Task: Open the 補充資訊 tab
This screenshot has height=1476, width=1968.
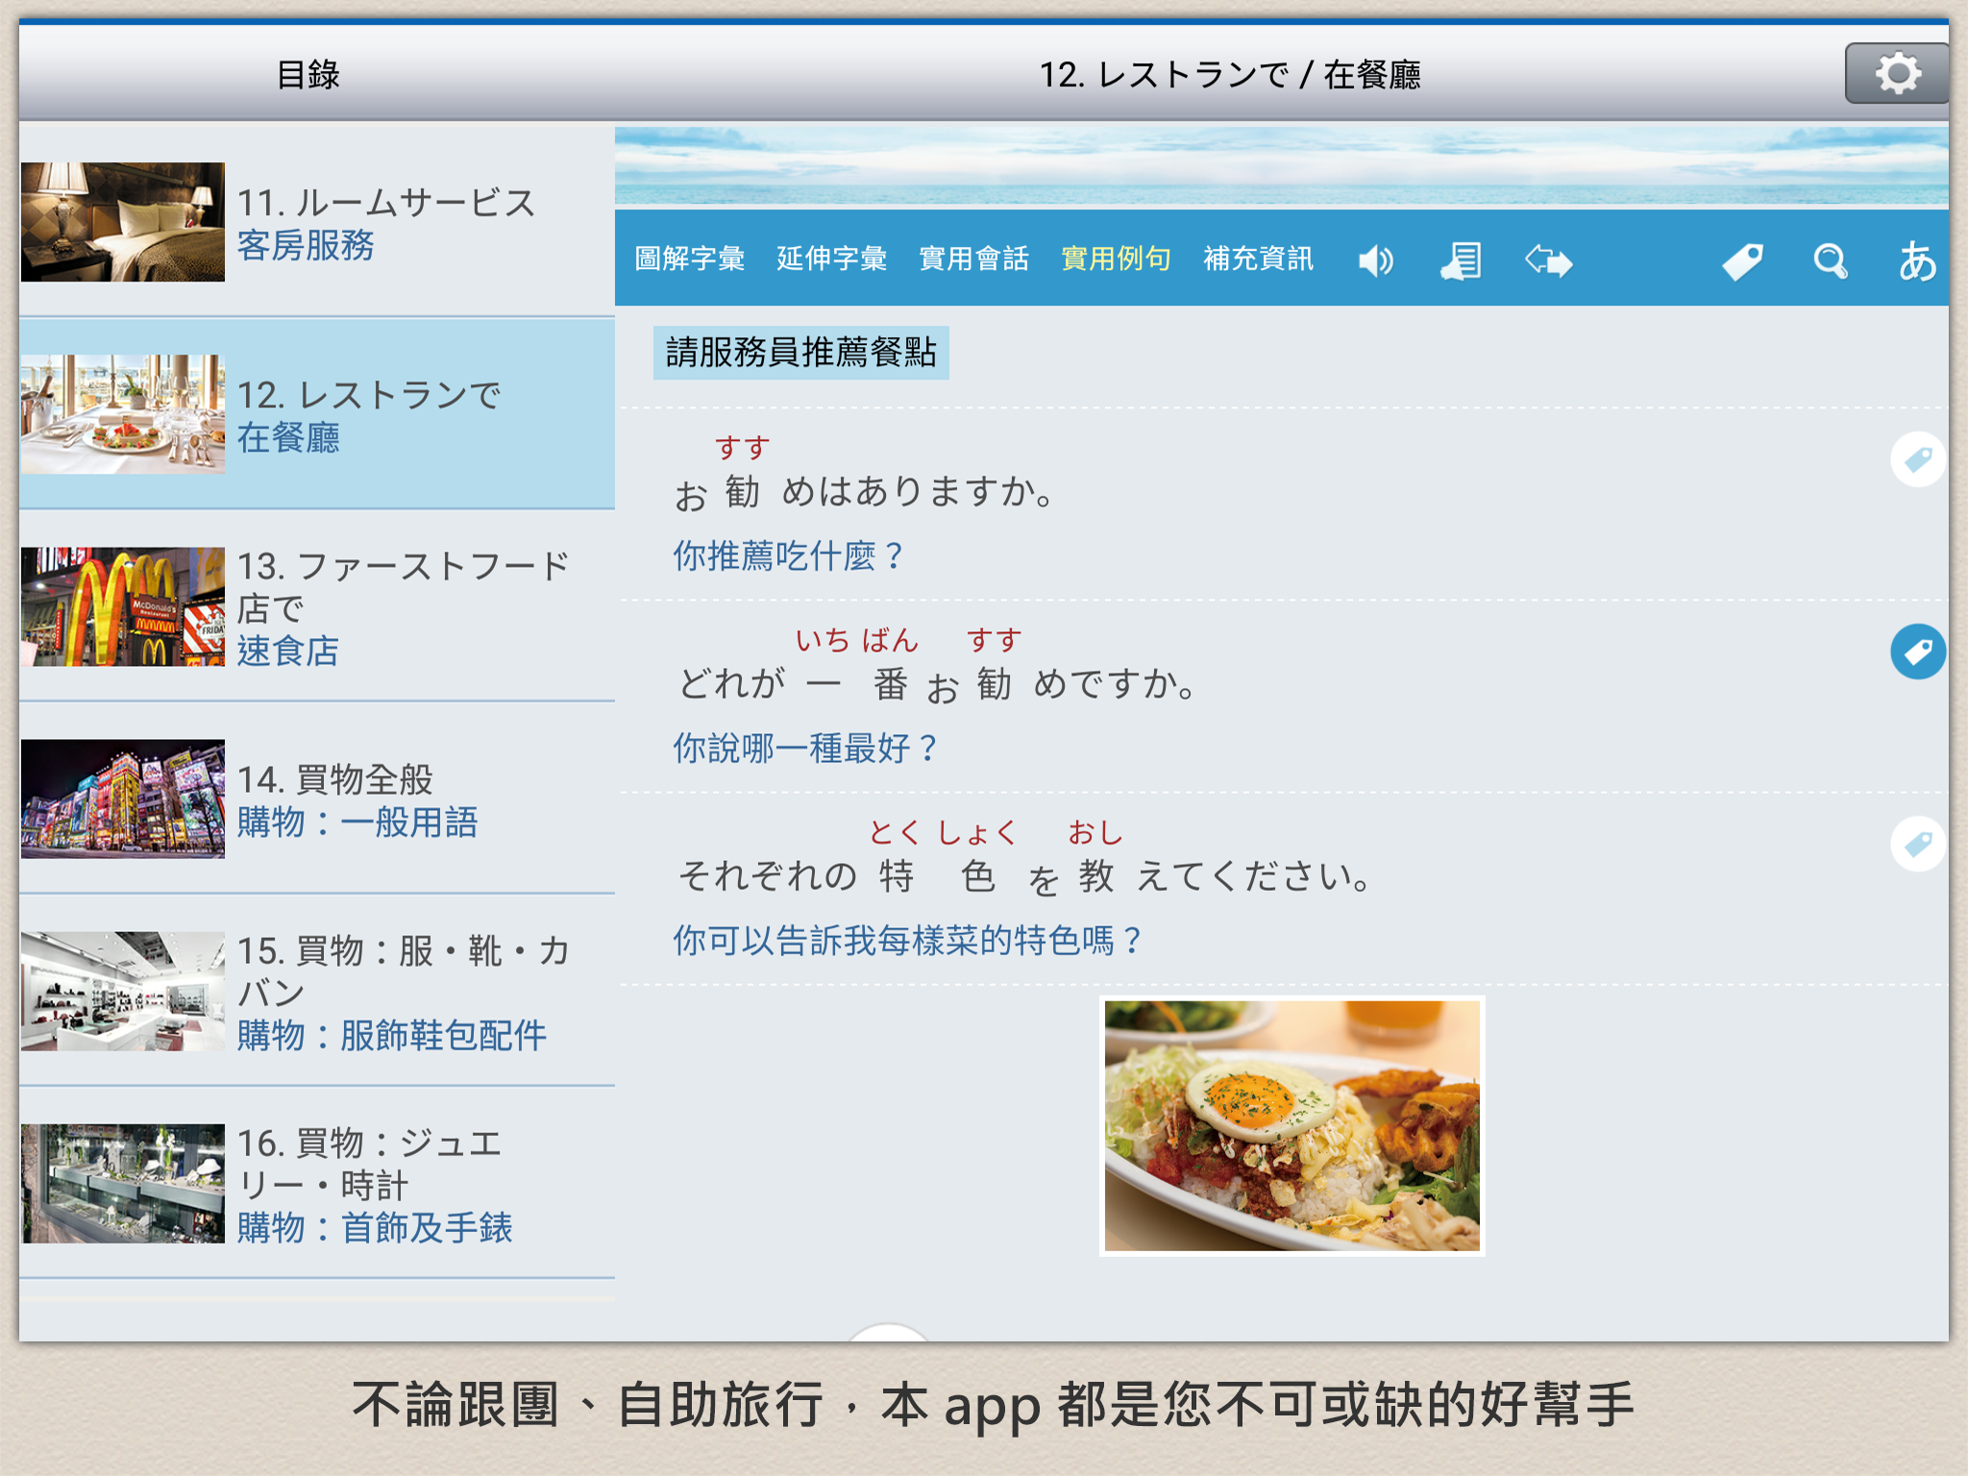Action: [x=1258, y=258]
